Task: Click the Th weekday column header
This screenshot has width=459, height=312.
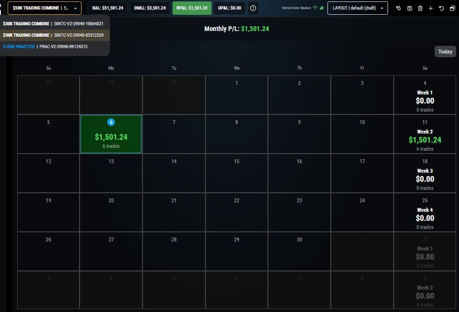Action: (299, 68)
